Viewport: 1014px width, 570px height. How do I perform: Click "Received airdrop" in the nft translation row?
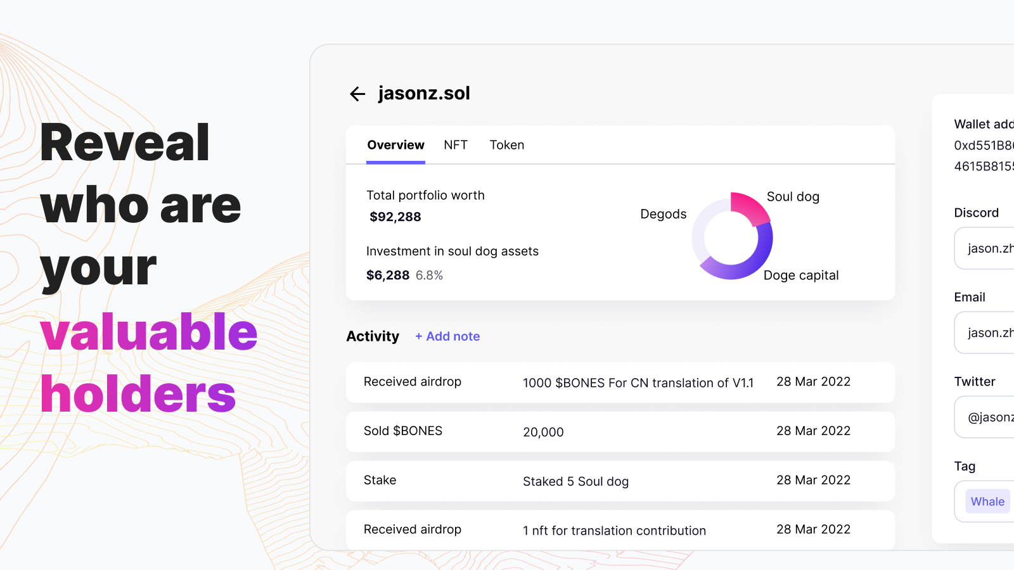[413, 529]
